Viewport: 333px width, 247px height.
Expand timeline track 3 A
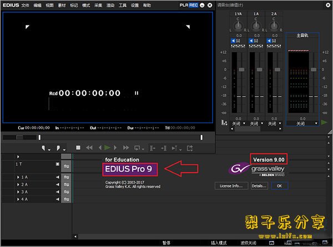(x=18, y=192)
